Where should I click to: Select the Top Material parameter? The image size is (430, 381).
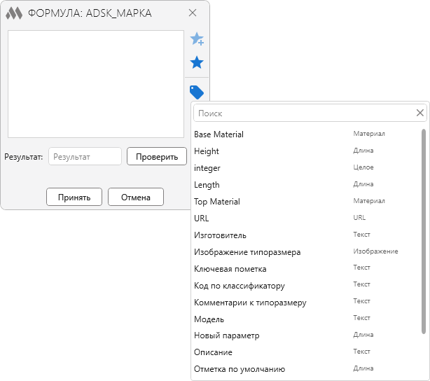307,202
